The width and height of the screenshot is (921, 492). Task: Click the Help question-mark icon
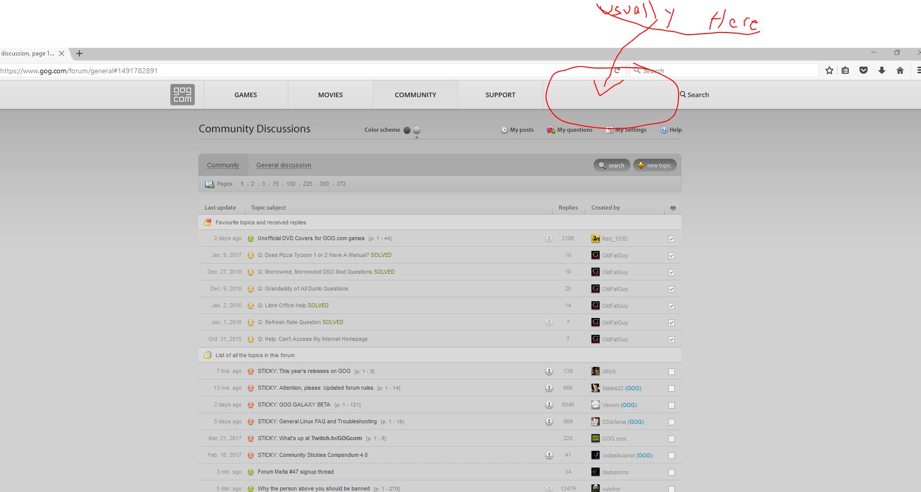point(664,130)
